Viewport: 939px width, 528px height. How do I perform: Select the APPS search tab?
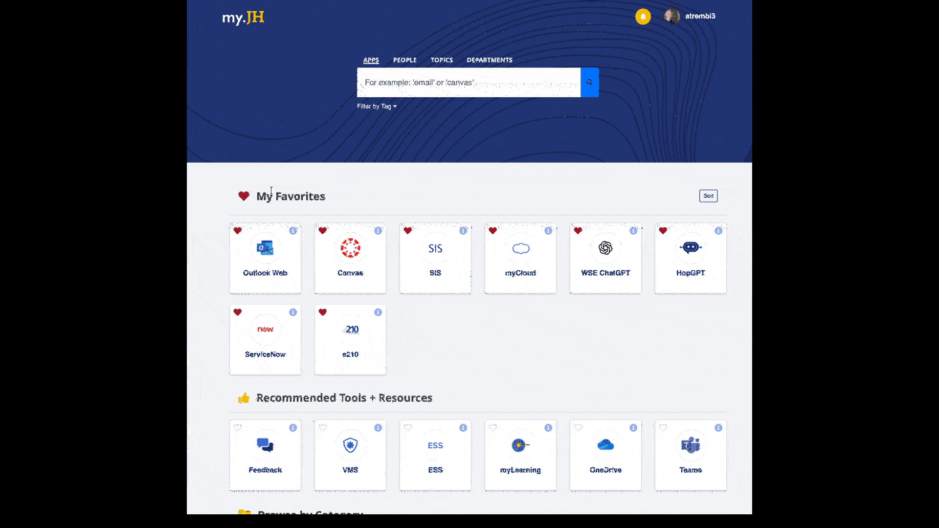[371, 60]
